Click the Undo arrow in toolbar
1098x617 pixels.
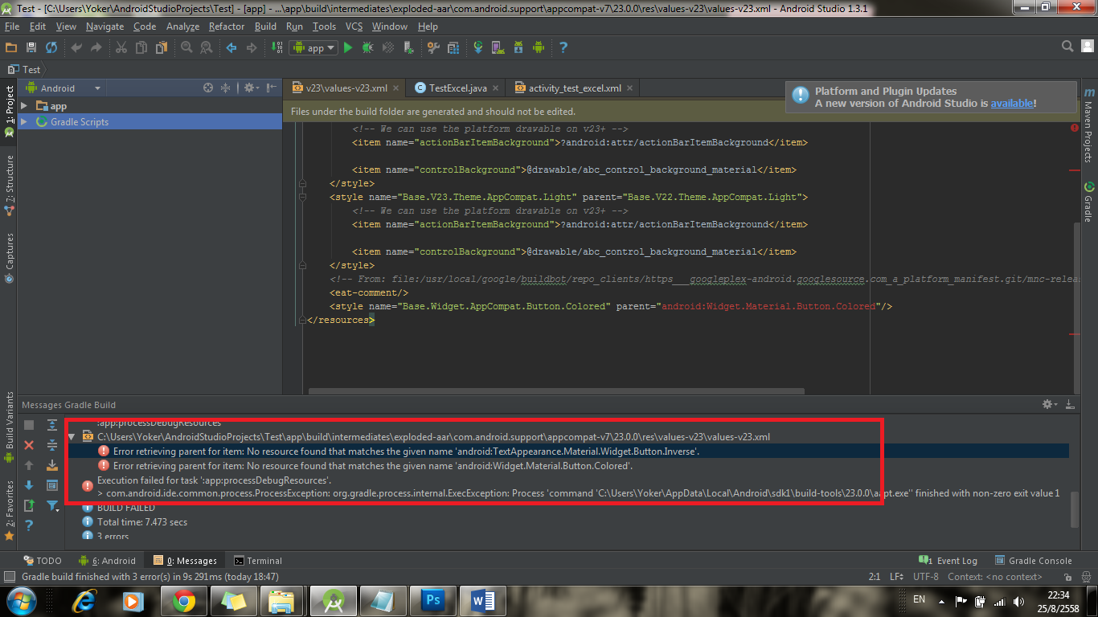[76, 48]
